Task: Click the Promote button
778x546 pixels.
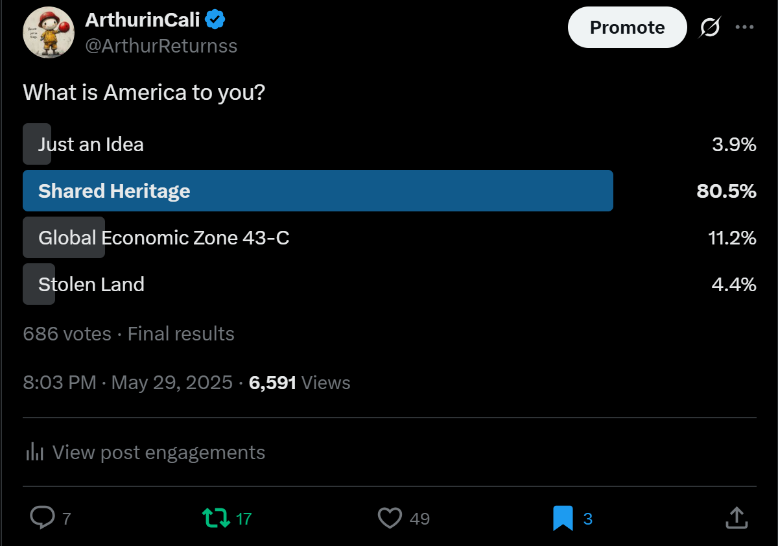Action: tap(627, 27)
